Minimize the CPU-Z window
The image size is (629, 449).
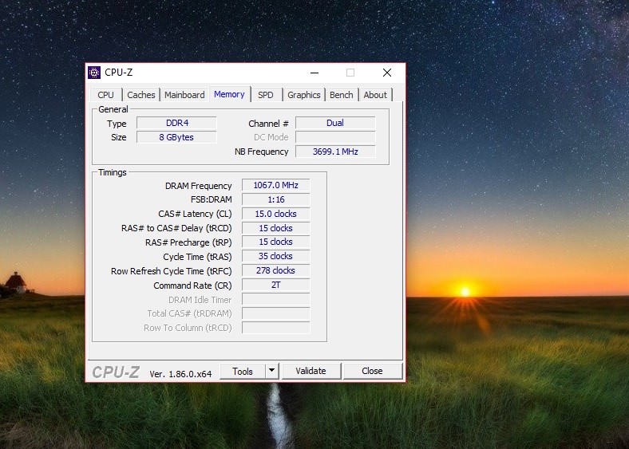[x=314, y=73]
